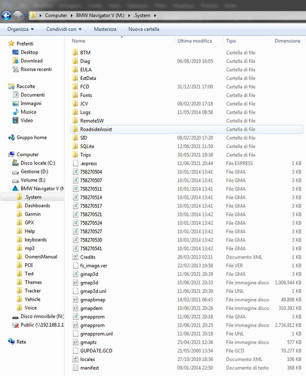Screen dimensions: 306x376
Task: Expand the arrow after .System breadcrumb
Action: pos(155,16)
